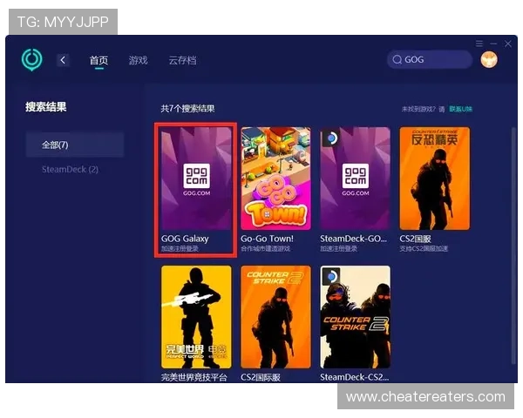Click the 完美世界竞技平台 title text
The height and width of the screenshot is (418, 523).
(194, 377)
